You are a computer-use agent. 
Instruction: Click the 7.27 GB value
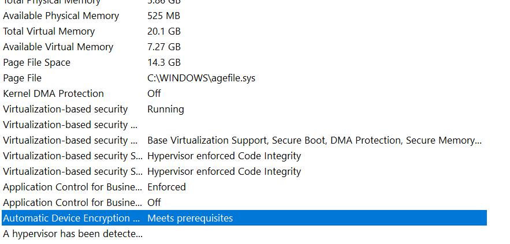tap(164, 47)
